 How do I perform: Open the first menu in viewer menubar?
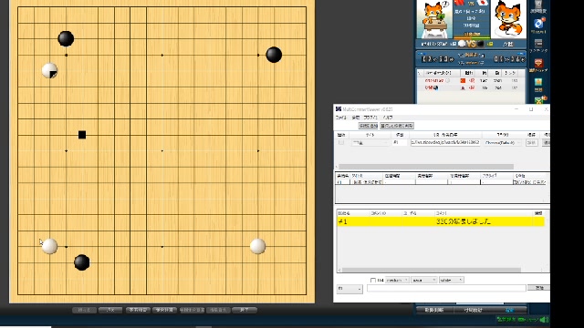(340, 118)
